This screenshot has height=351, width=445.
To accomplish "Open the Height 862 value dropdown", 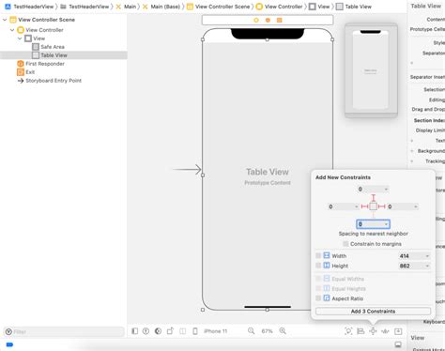I will 427,266.
